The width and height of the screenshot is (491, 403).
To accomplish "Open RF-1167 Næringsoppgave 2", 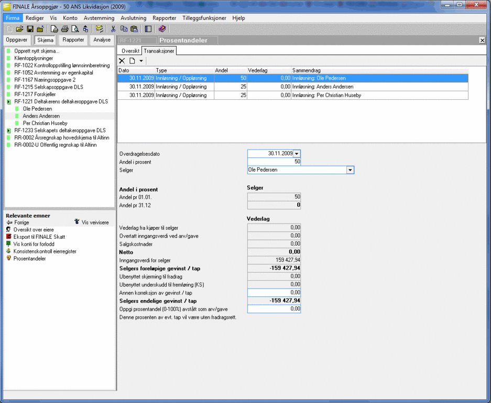I will 45,80.
